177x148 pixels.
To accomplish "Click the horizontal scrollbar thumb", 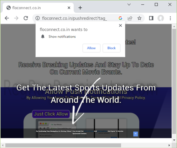I will [x=63, y=145].
